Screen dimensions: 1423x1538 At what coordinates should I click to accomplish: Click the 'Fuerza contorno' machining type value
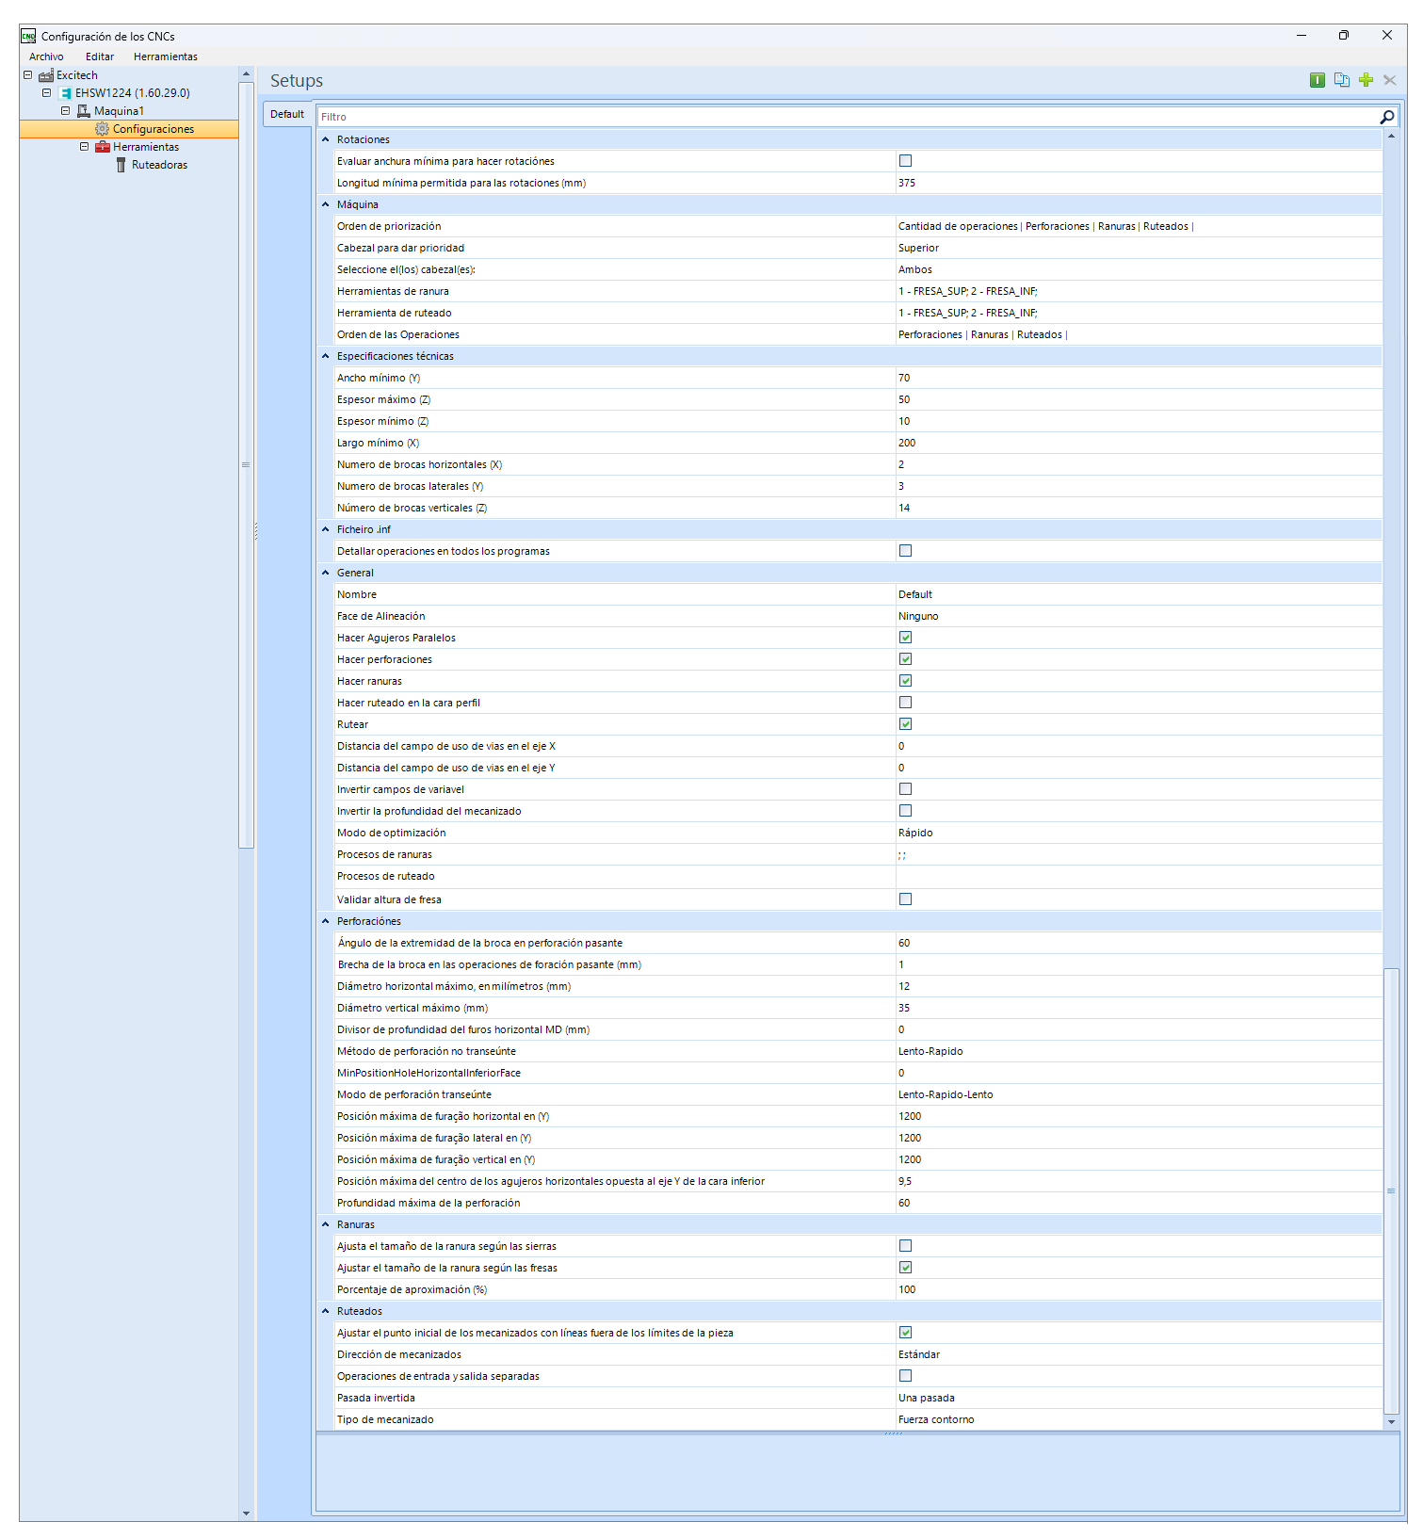(936, 1419)
